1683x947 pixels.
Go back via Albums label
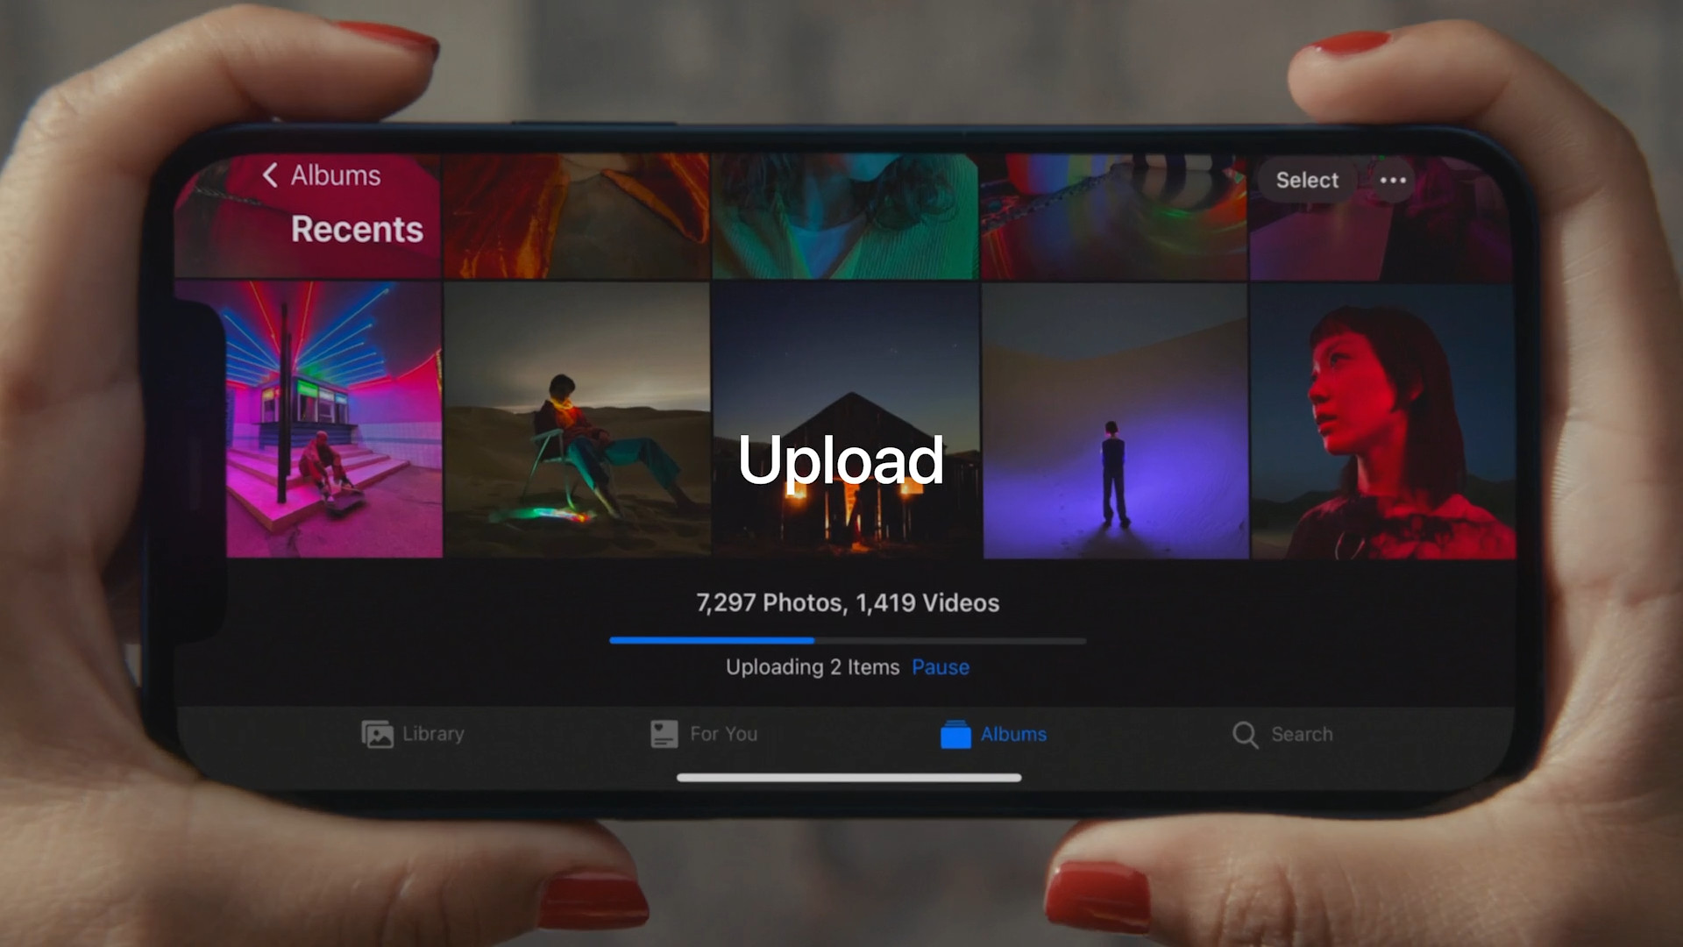(x=336, y=175)
